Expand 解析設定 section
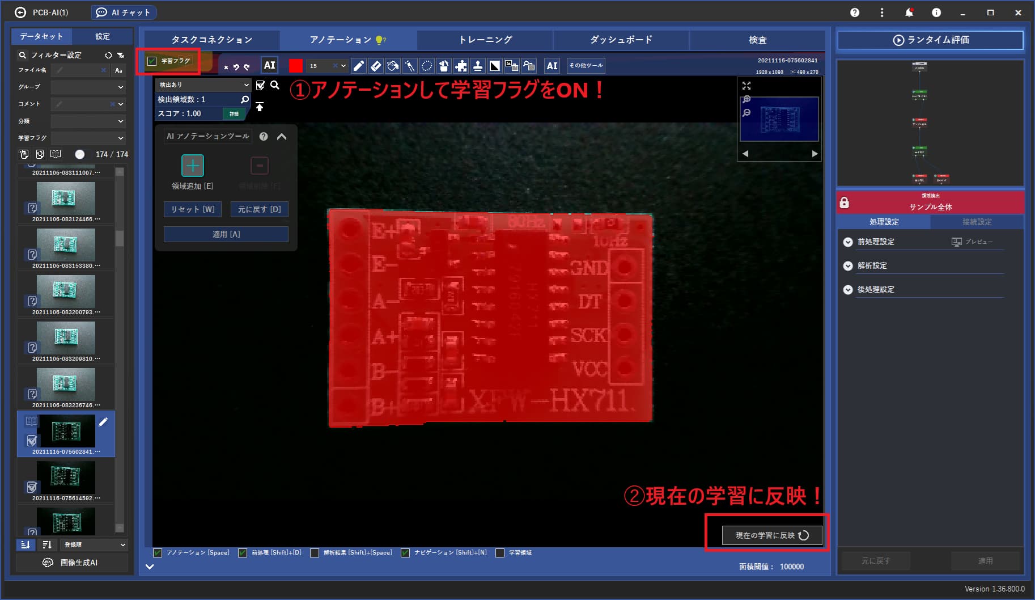The width and height of the screenshot is (1035, 600). 848,266
